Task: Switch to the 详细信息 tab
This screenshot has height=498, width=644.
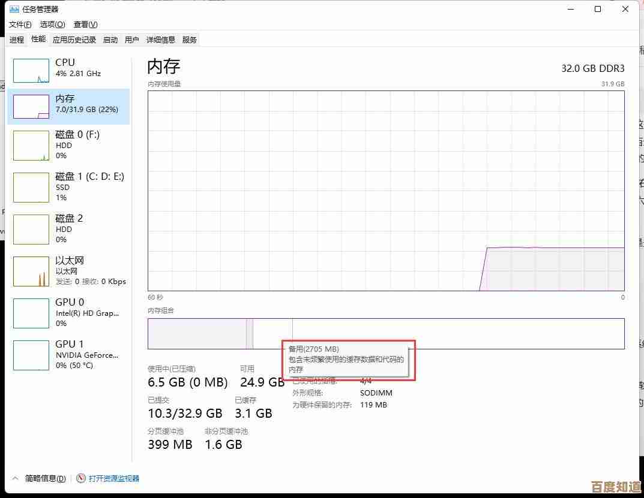Action: pos(161,40)
